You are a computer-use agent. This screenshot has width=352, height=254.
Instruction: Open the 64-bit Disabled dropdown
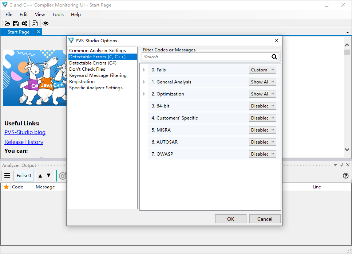[262, 106]
